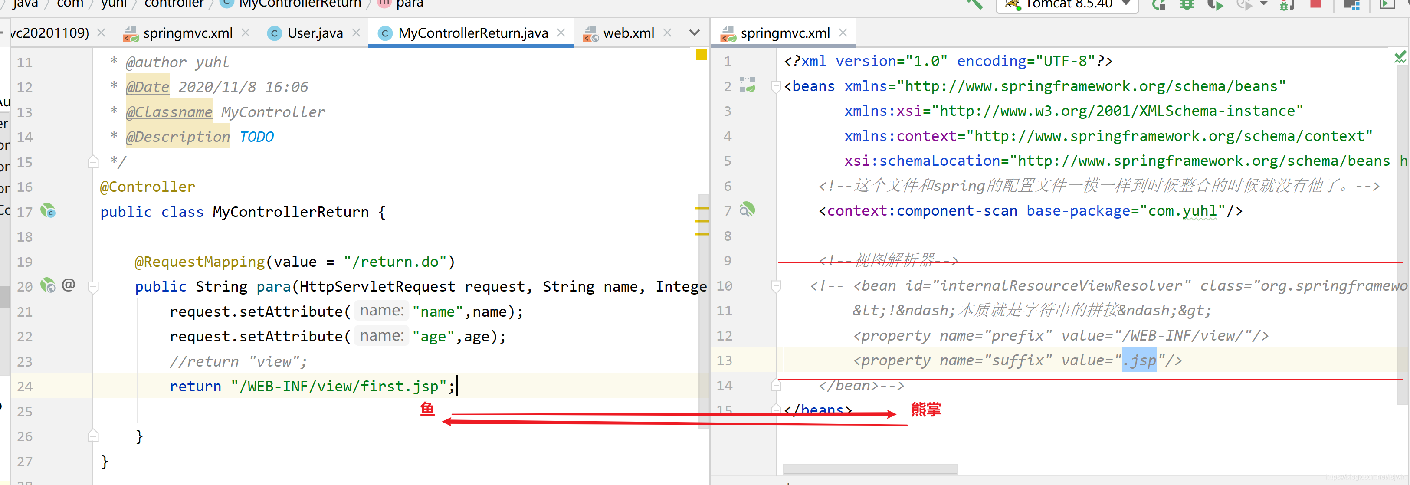Click the @Controller annotation

pyautogui.click(x=147, y=187)
